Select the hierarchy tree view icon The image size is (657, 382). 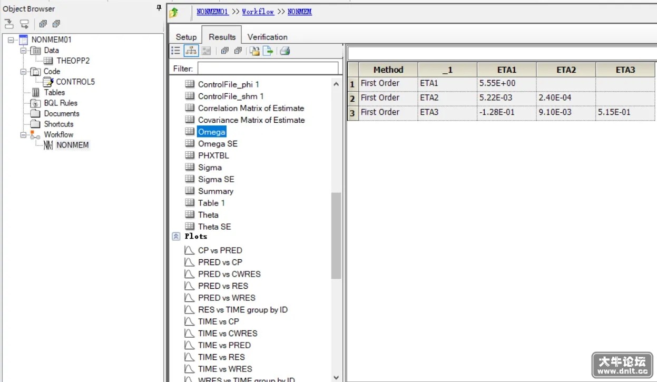point(191,51)
